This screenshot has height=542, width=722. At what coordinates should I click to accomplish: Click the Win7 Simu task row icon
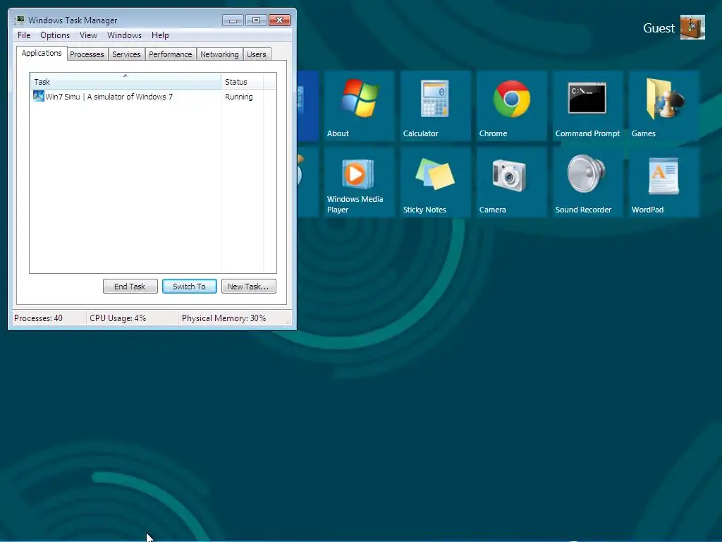(x=39, y=96)
